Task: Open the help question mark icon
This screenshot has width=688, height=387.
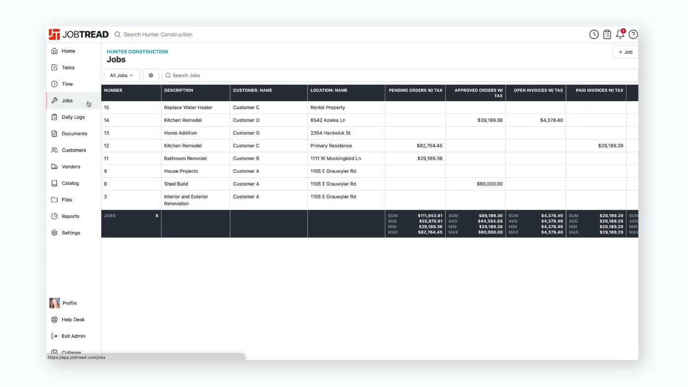Action: tap(633, 34)
